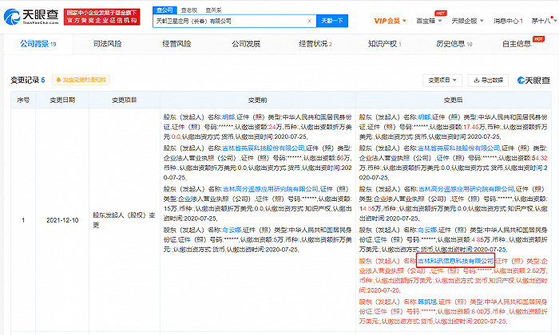This screenshot has width=559, height=335.
Task: Open 吉林省英辰科技股份有限公司 link in 变更后 column
Action: (459, 148)
